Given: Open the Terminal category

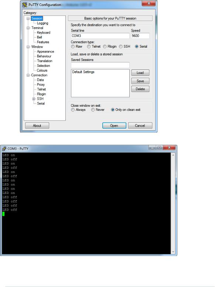Looking at the screenshot, I should (x=37, y=28).
